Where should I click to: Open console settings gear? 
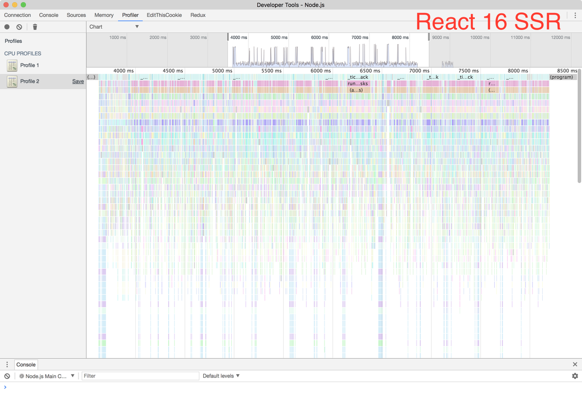coord(575,376)
